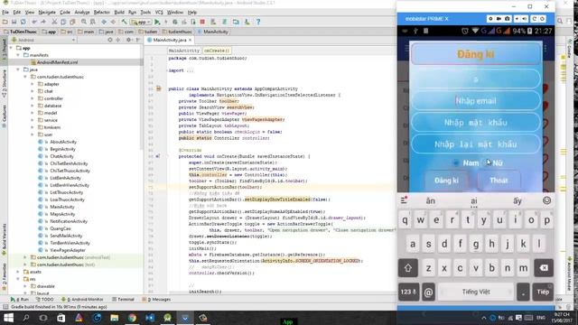Click the Synchronize icon in main toolbar
The width and height of the screenshot is (578, 325).
click(x=23, y=22)
